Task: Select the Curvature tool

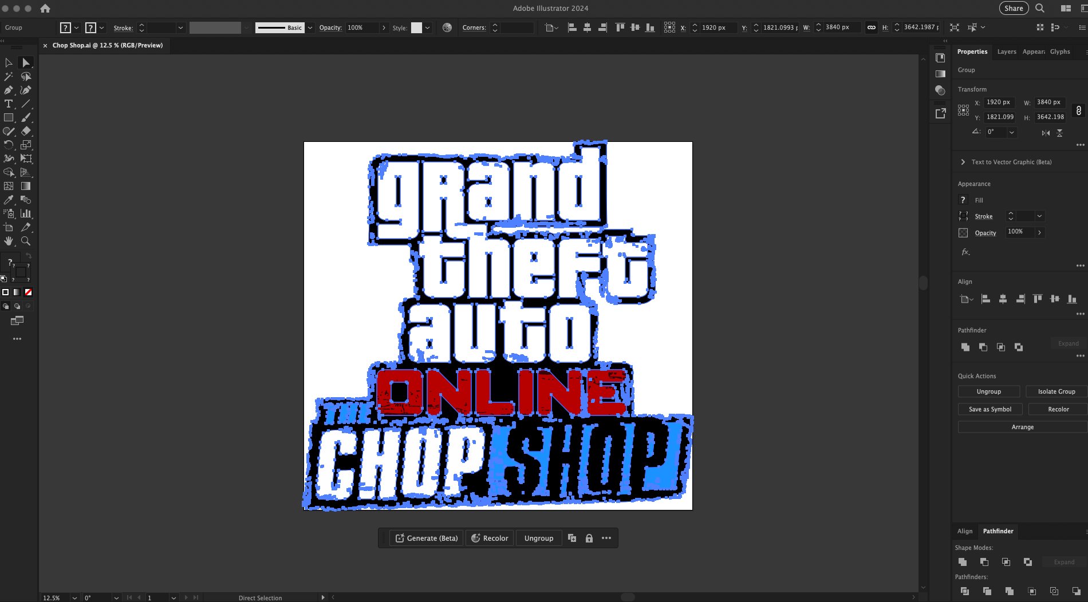Action: tap(26, 90)
